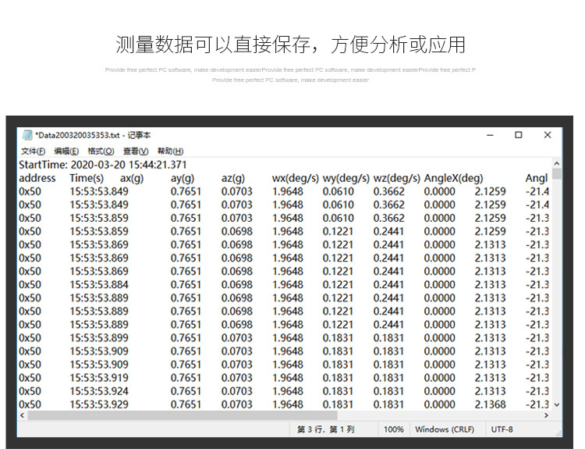Maximize the Notepad window
The height and width of the screenshot is (449, 585).
click(x=519, y=135)
